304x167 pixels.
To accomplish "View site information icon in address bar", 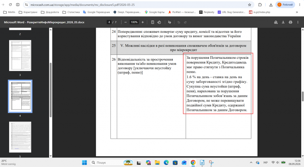I will point(27,5).
